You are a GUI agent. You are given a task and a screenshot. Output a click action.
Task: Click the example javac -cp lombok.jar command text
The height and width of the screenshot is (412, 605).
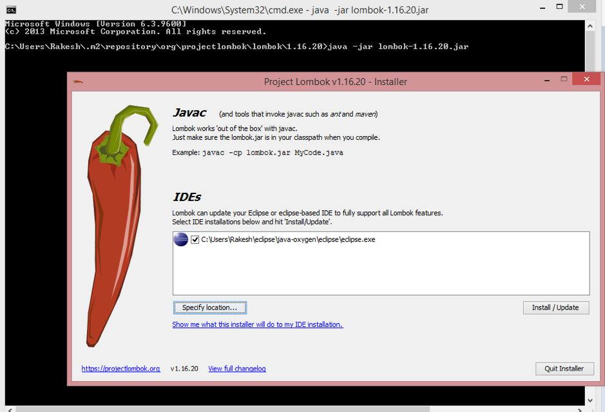tap(273, 153)
